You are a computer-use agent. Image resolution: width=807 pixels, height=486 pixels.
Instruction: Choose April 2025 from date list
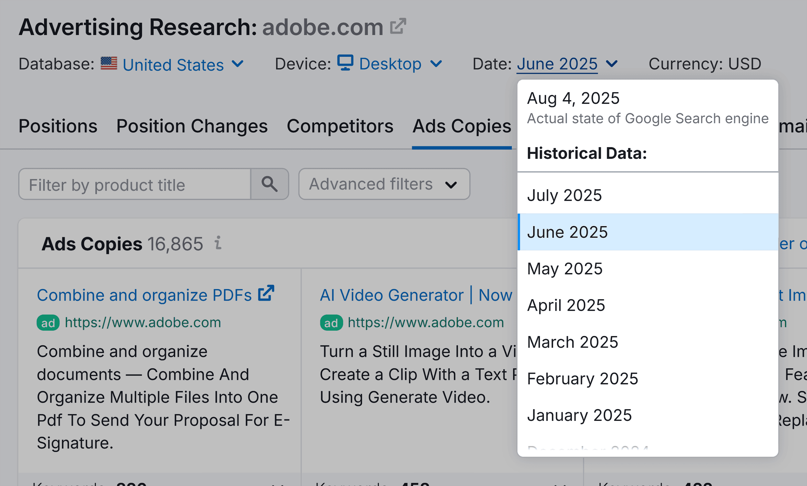pos(648,305)
